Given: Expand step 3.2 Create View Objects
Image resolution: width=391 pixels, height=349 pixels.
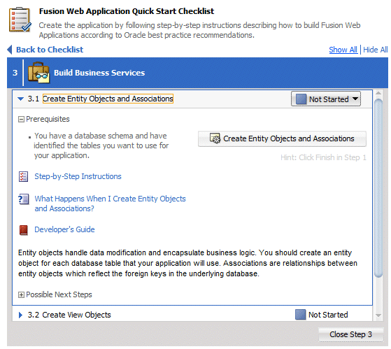Looking at the screenshot, I should pyautogui.click(x=20, y=315).
